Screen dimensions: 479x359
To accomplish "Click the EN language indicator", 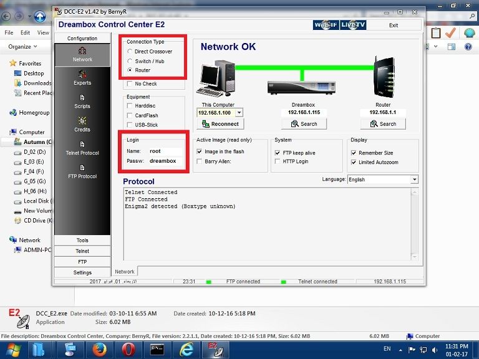I will tap(387, 348).
